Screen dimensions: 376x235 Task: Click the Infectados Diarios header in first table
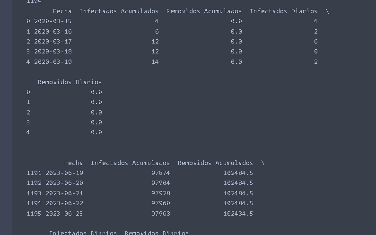[x=283, y=11]
